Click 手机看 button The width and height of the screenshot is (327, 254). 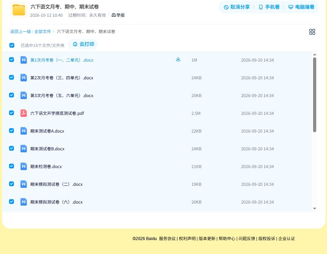269,7
